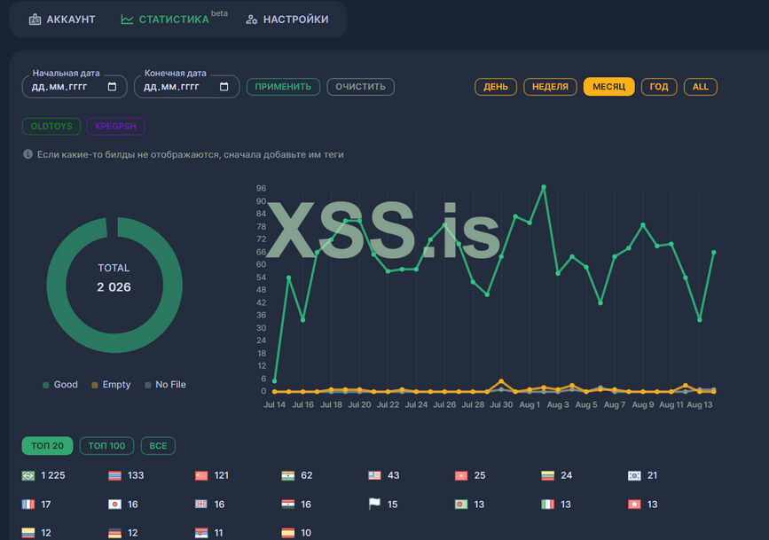Click the South Korea flag next to 21
Viewport: 769px width, 540px height.
[634, 476]
